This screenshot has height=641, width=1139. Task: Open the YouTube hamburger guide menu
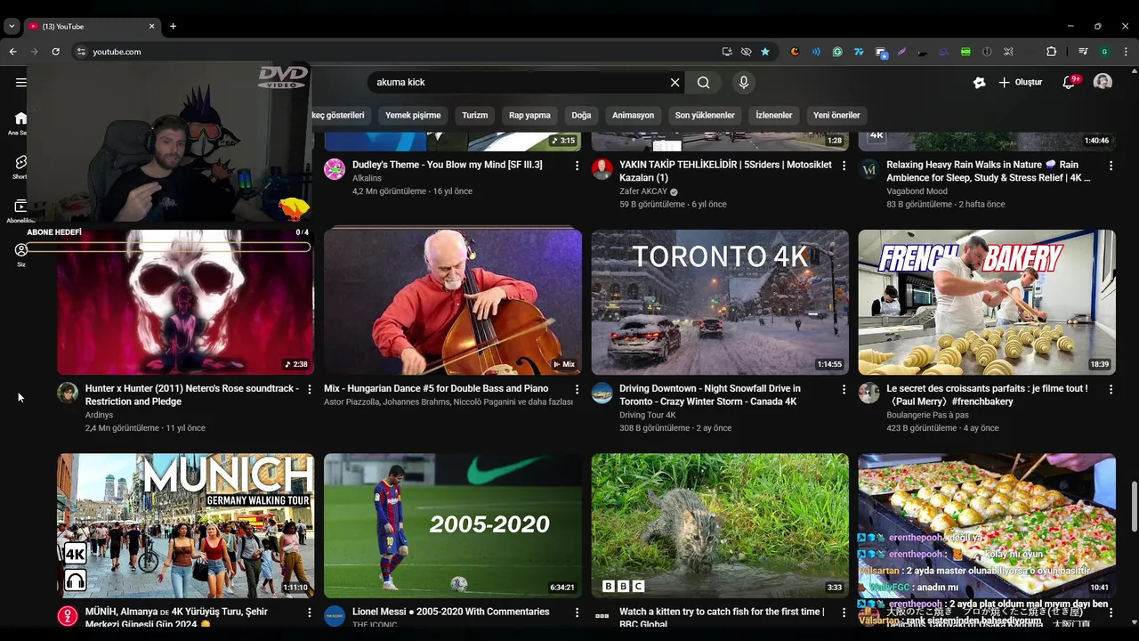click(20, 82)
